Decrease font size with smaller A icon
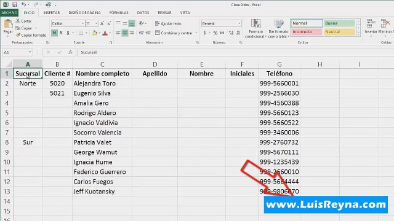The width and height of the screenshot is (394, 221). point(109,23)
